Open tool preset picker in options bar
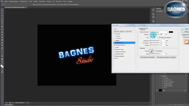189x106 pixels. [4, 5]
